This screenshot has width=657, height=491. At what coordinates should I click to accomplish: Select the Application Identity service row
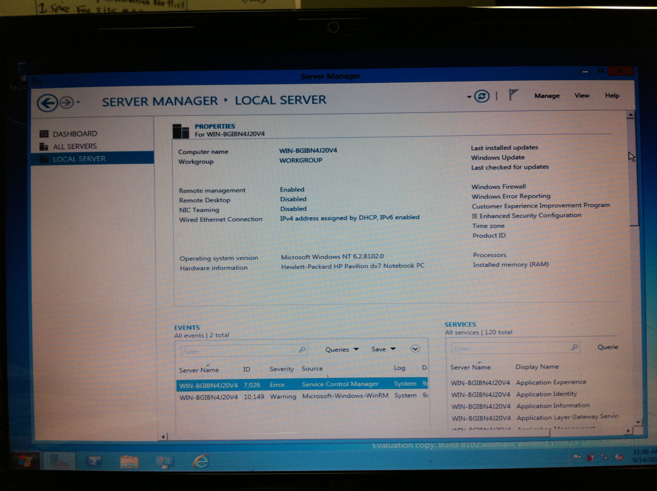click(534, 394)
